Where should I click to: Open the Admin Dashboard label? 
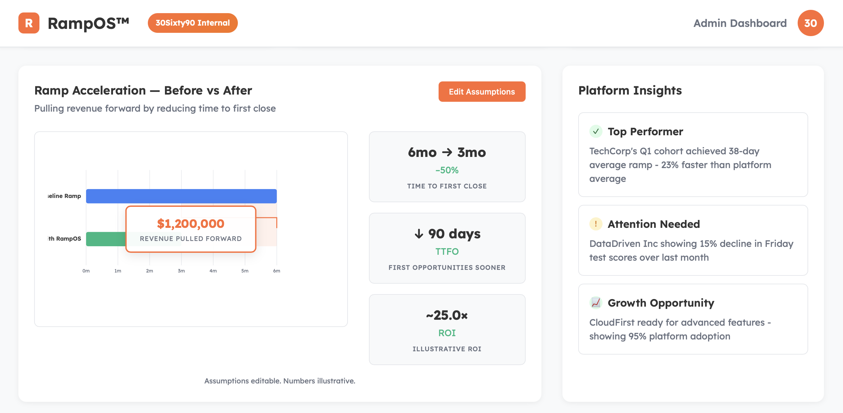740,23
